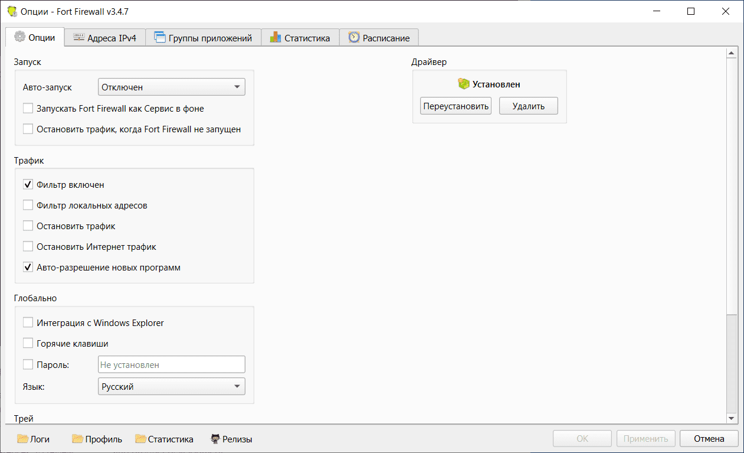The image size is (744, 453).
Task: Switch to the Статистика tab
Action: click(300, 38)
